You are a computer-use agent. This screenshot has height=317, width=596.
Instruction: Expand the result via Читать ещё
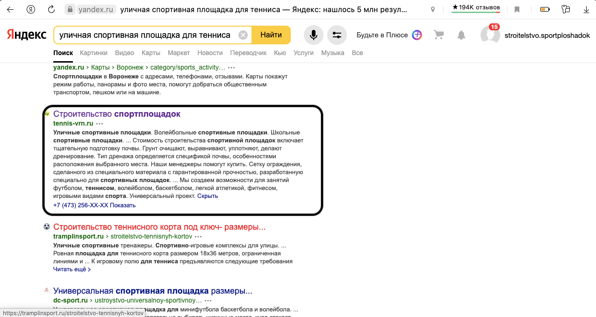69,269
